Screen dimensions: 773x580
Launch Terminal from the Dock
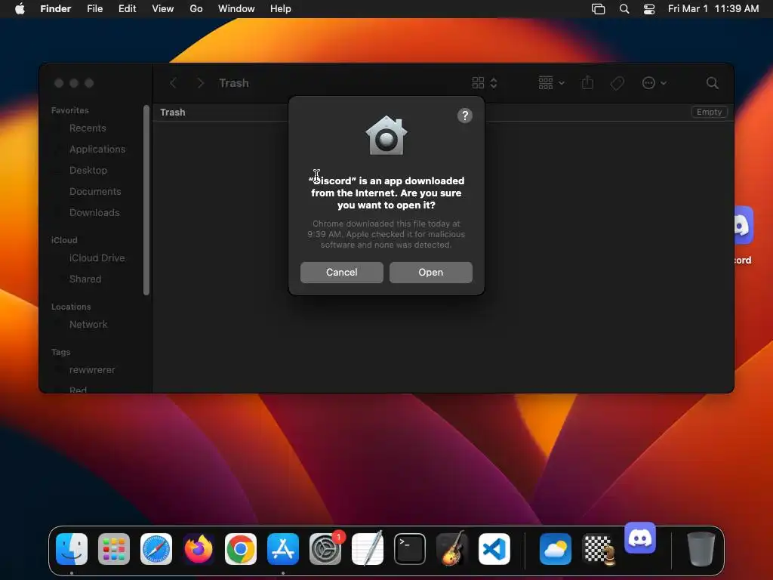point(410,549)
